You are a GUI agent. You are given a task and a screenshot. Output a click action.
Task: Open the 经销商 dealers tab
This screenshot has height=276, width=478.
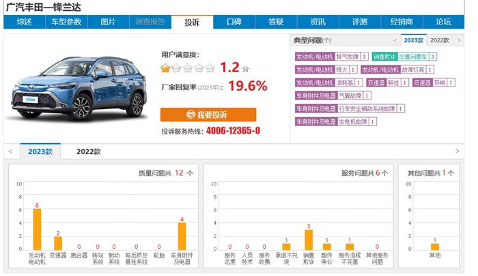coord(402,22)
